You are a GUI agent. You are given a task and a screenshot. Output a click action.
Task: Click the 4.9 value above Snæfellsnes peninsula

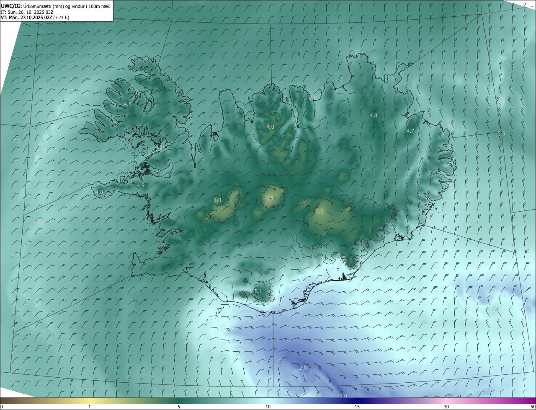141,185
